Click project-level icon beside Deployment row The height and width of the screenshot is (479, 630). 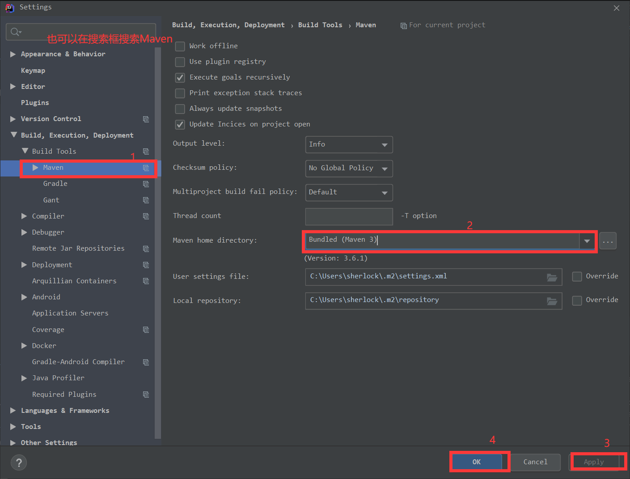pyautogui.click(x=146, y=265)
